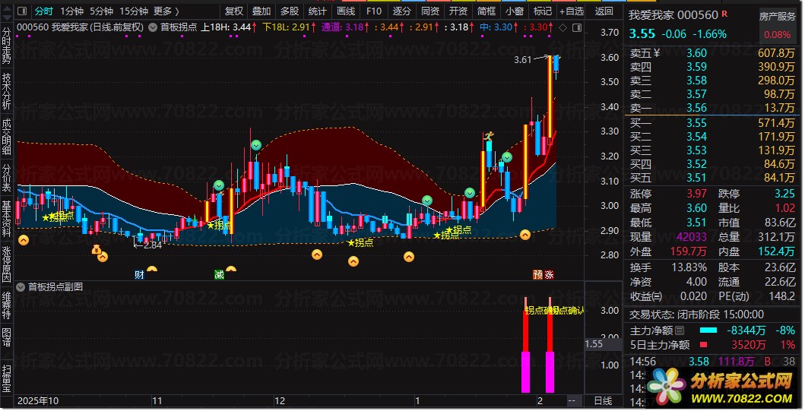Click the cyan 主力净额 bar
This screenshot has width=805, height=411.
point(708,330)
